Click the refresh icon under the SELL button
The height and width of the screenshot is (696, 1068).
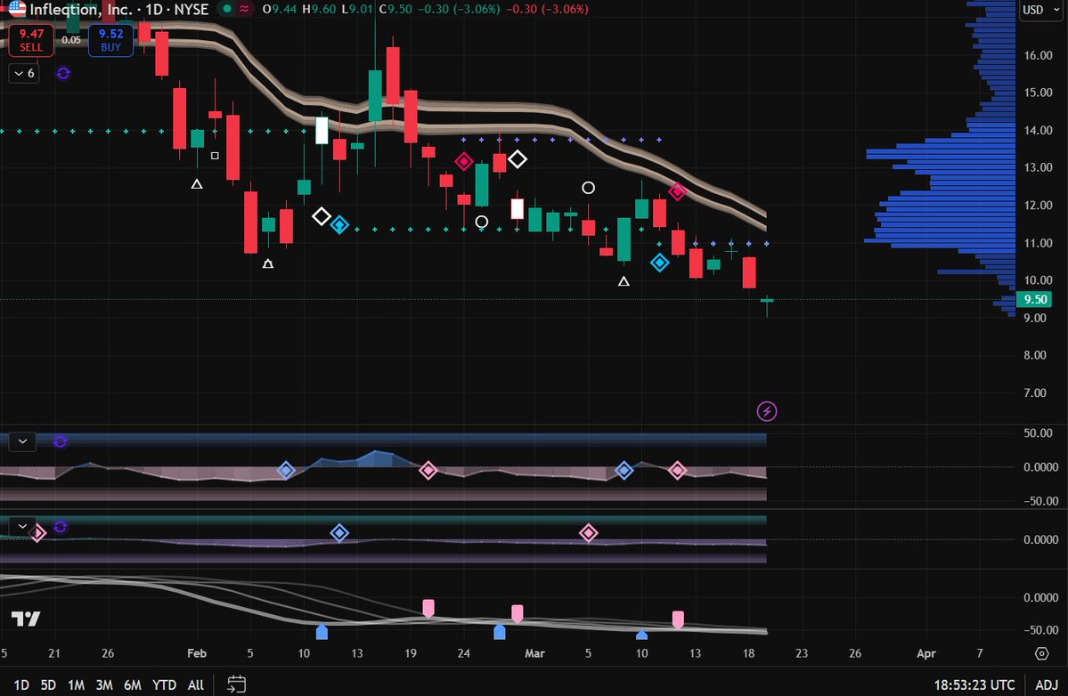[62, 74]
